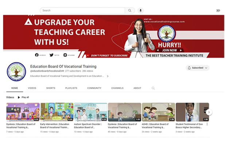Click ADHD | Education Board video title
This screenshot has height=146, width=225.
click(x=155, y=126)
